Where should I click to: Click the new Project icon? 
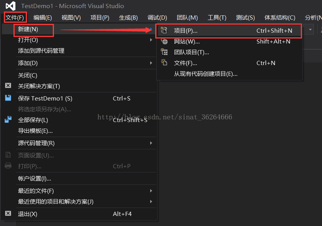coord(164,30)
